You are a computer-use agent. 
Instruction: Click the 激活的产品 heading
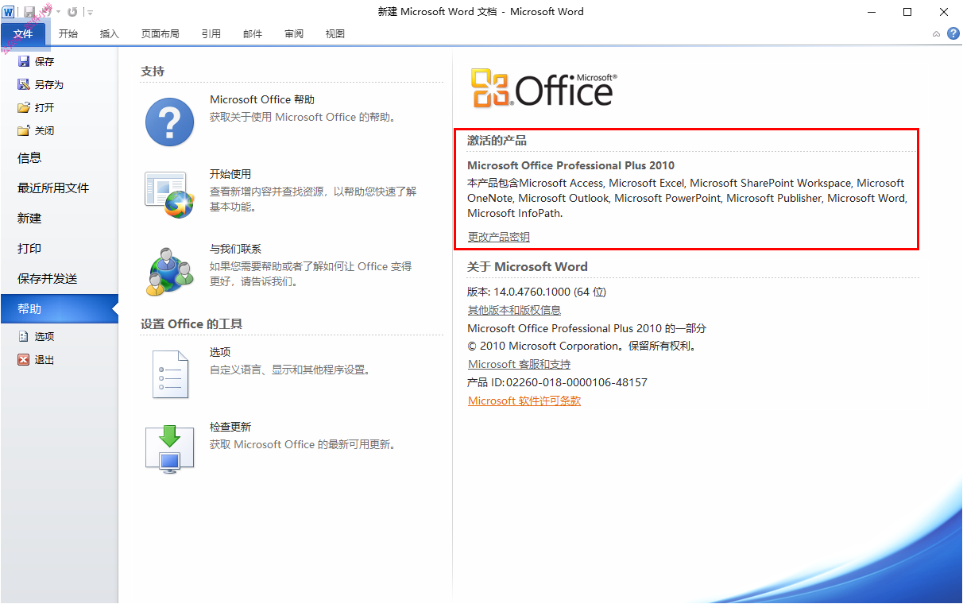tap(497, 141)
